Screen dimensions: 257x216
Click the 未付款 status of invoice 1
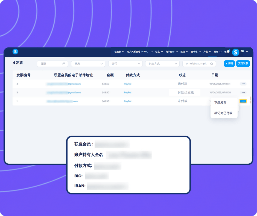coord(182,101)
